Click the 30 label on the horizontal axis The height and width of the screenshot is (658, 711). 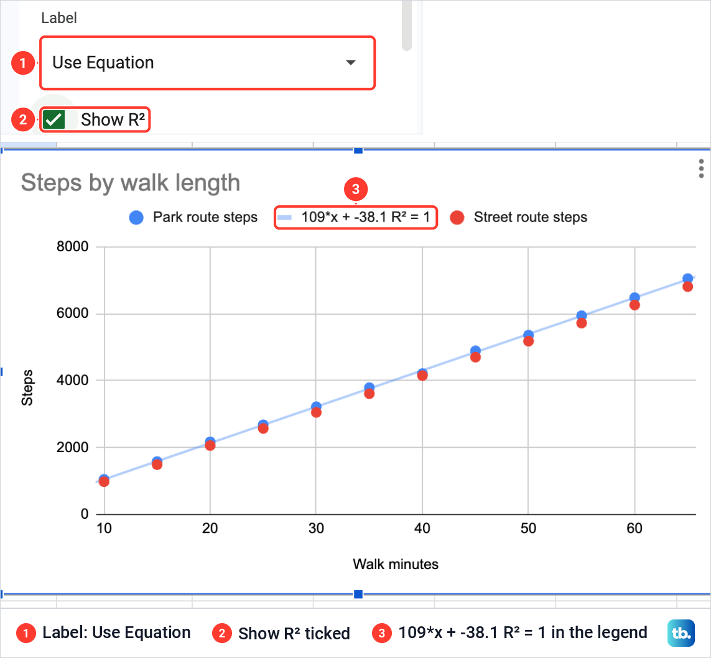point(316,528)
